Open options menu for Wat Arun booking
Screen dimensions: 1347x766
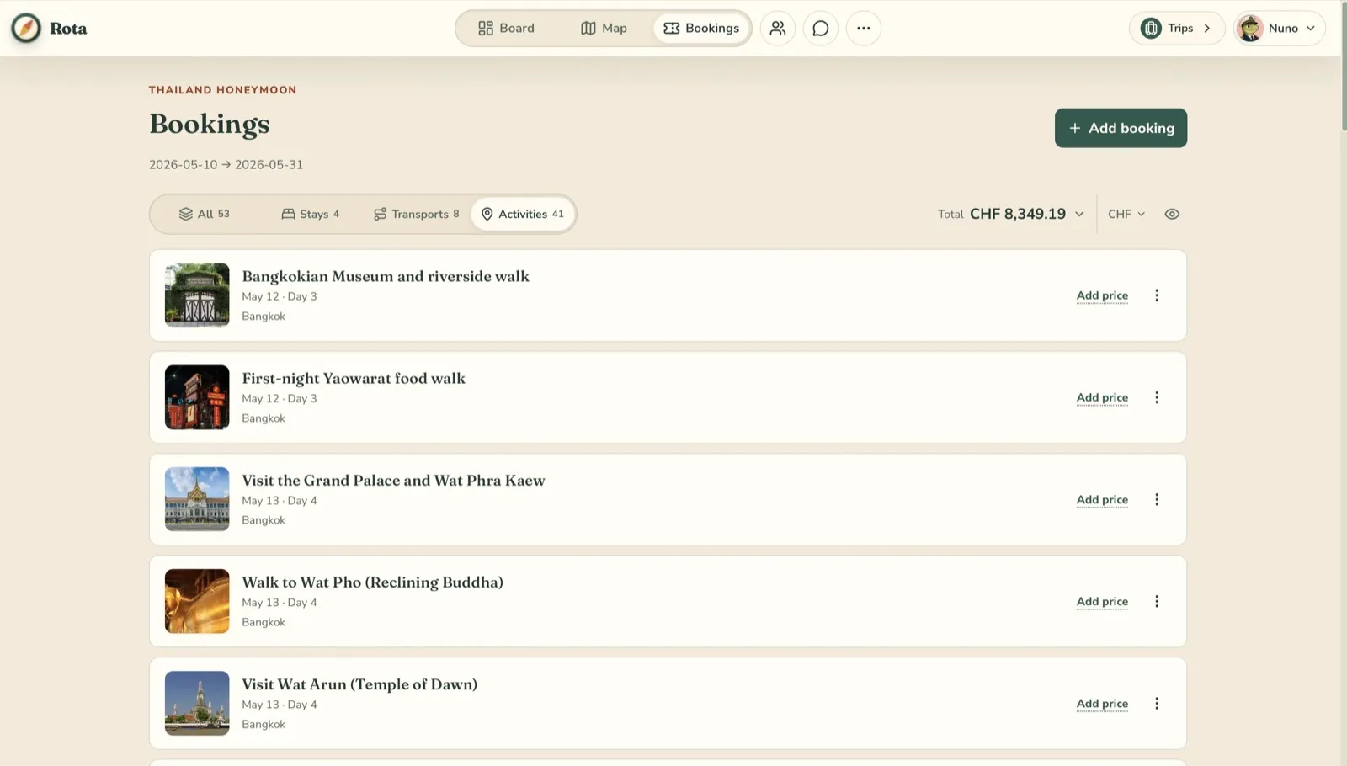[x=1157, y=703]
